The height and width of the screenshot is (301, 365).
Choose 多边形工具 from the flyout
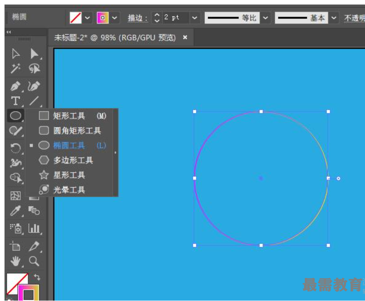[72, 160]
